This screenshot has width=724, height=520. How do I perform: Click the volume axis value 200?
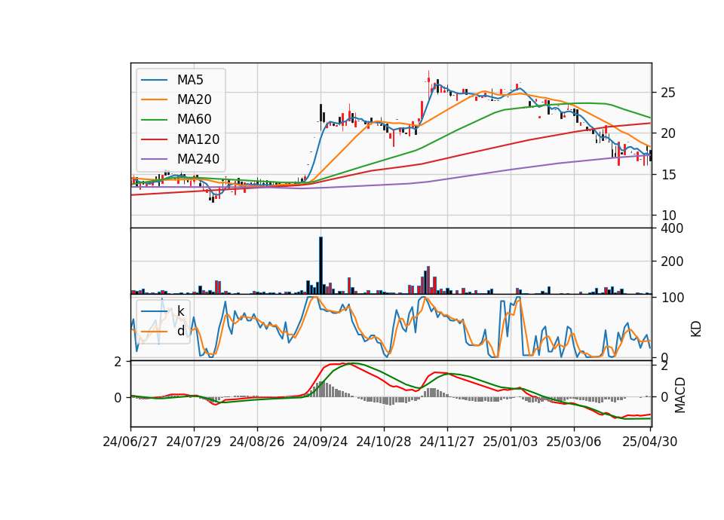(x=672, y=262)
